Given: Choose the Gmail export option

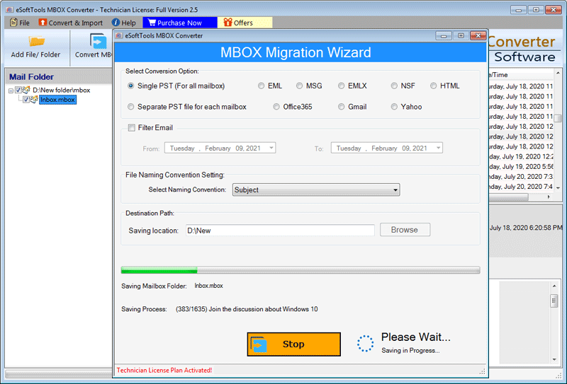Looking at the screenshot, I should coord(342,107).
